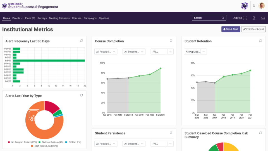Open the inbox tray icon
The image size is (268, 151).
click(x=263, y=18)
